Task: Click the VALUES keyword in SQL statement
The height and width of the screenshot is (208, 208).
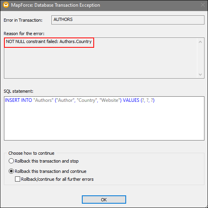Action: click(x=131, y=100)
